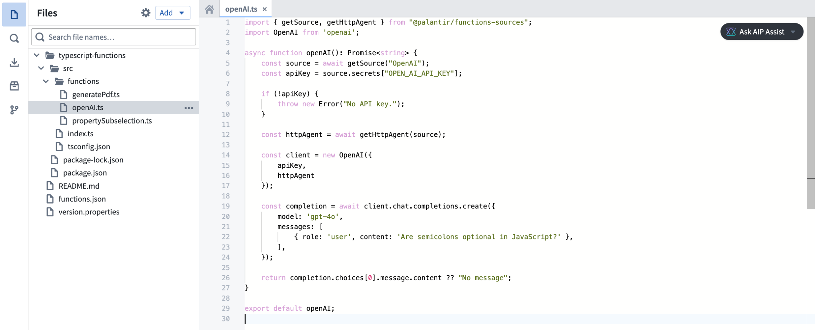The width and height of the screenshot is (815, 330).
Task: Open the README.md file
Action: click(x=79, y=186)
